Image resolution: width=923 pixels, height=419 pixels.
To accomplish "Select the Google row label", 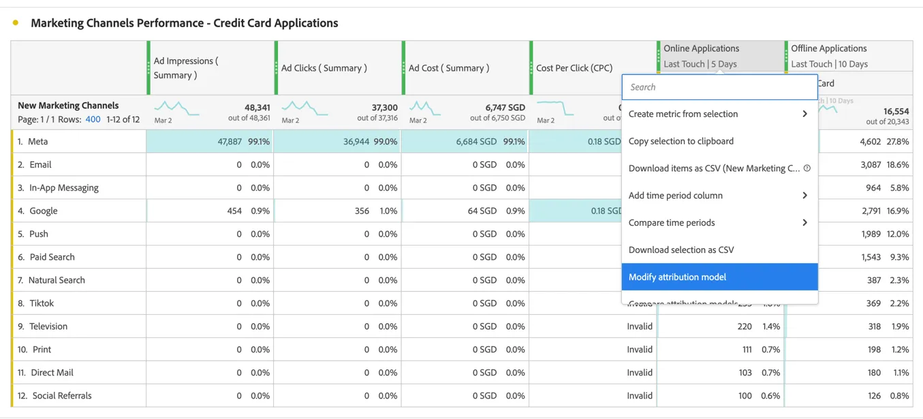I will point(44,211).
